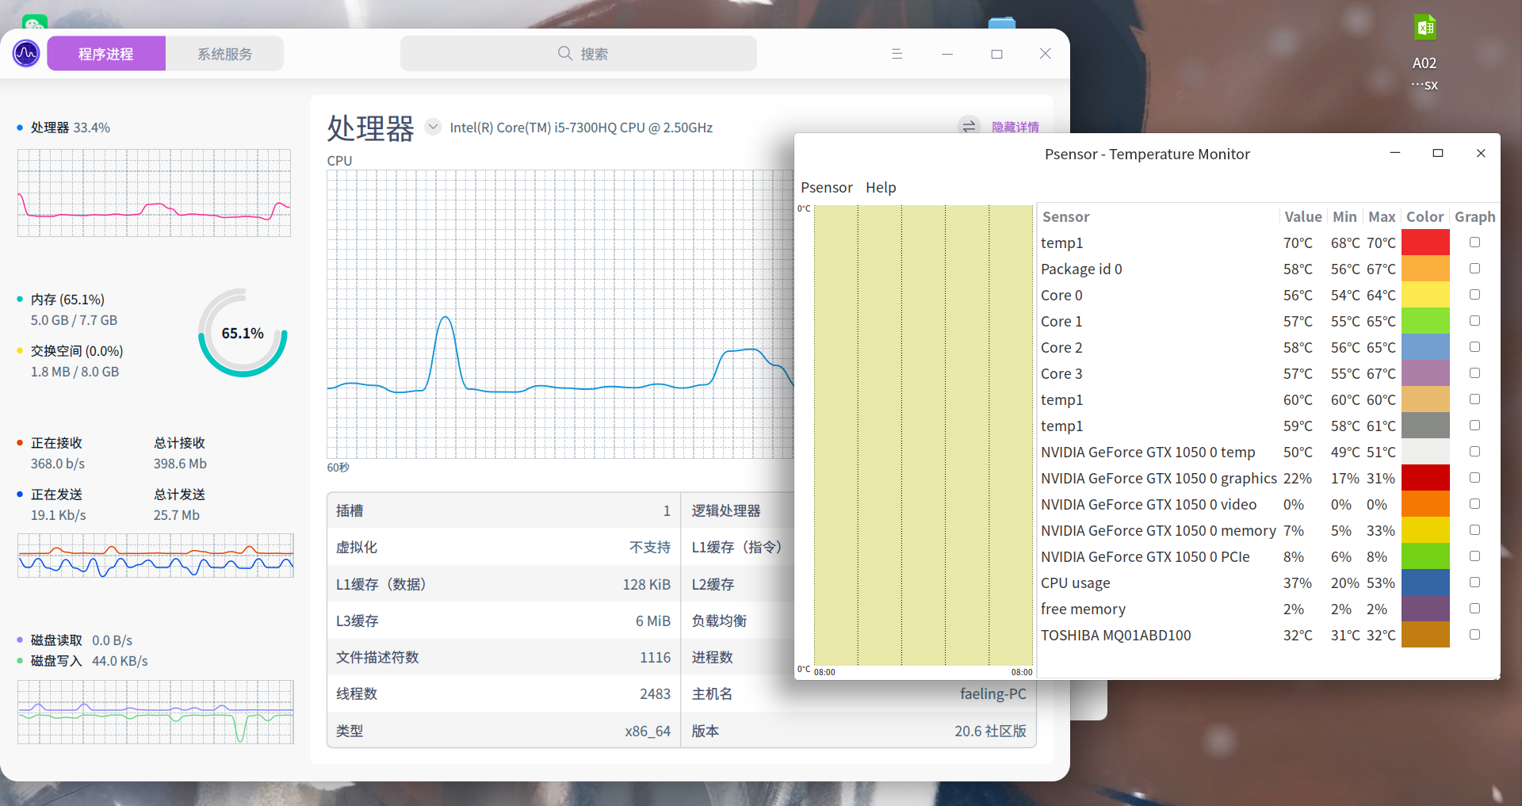The height and width of the screenshot is (806, 1522).
Task: Enable graph checkbox for Package id 0
Action: (x=1474, y=269)
